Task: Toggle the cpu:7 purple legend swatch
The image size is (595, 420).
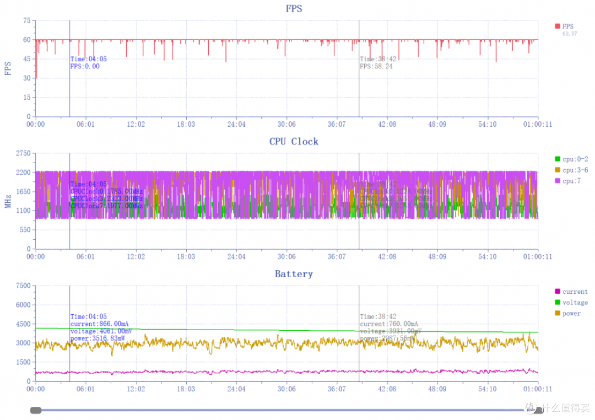Action: point(558,181)
